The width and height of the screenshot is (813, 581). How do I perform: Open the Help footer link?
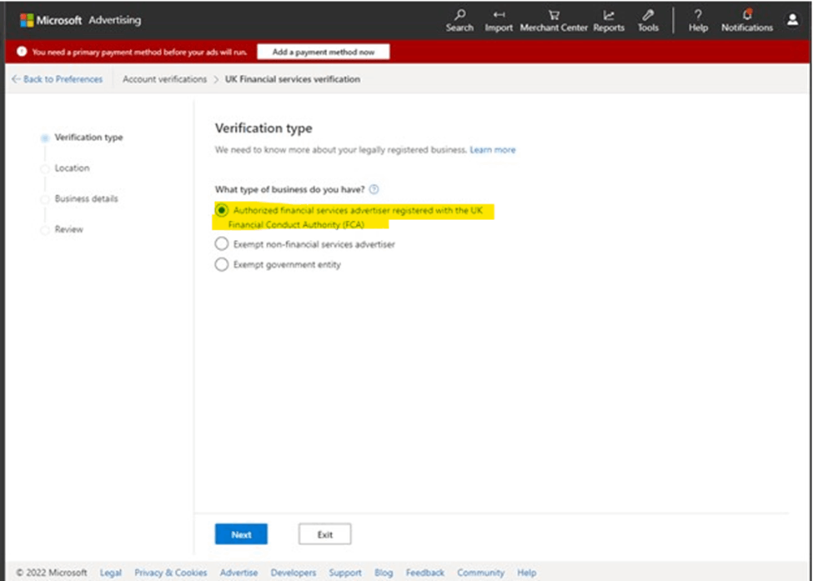pyautogui.click(x=526, y=573)
